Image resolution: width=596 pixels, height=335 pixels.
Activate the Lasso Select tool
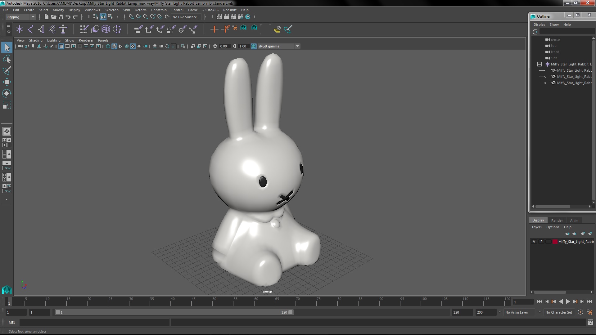(x=7, y=59)
